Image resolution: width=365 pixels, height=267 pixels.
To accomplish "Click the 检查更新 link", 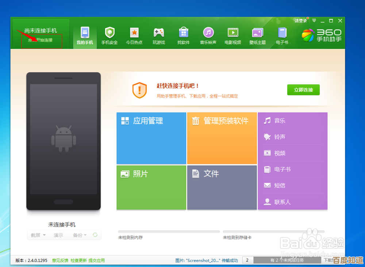I will pos(78,260).
